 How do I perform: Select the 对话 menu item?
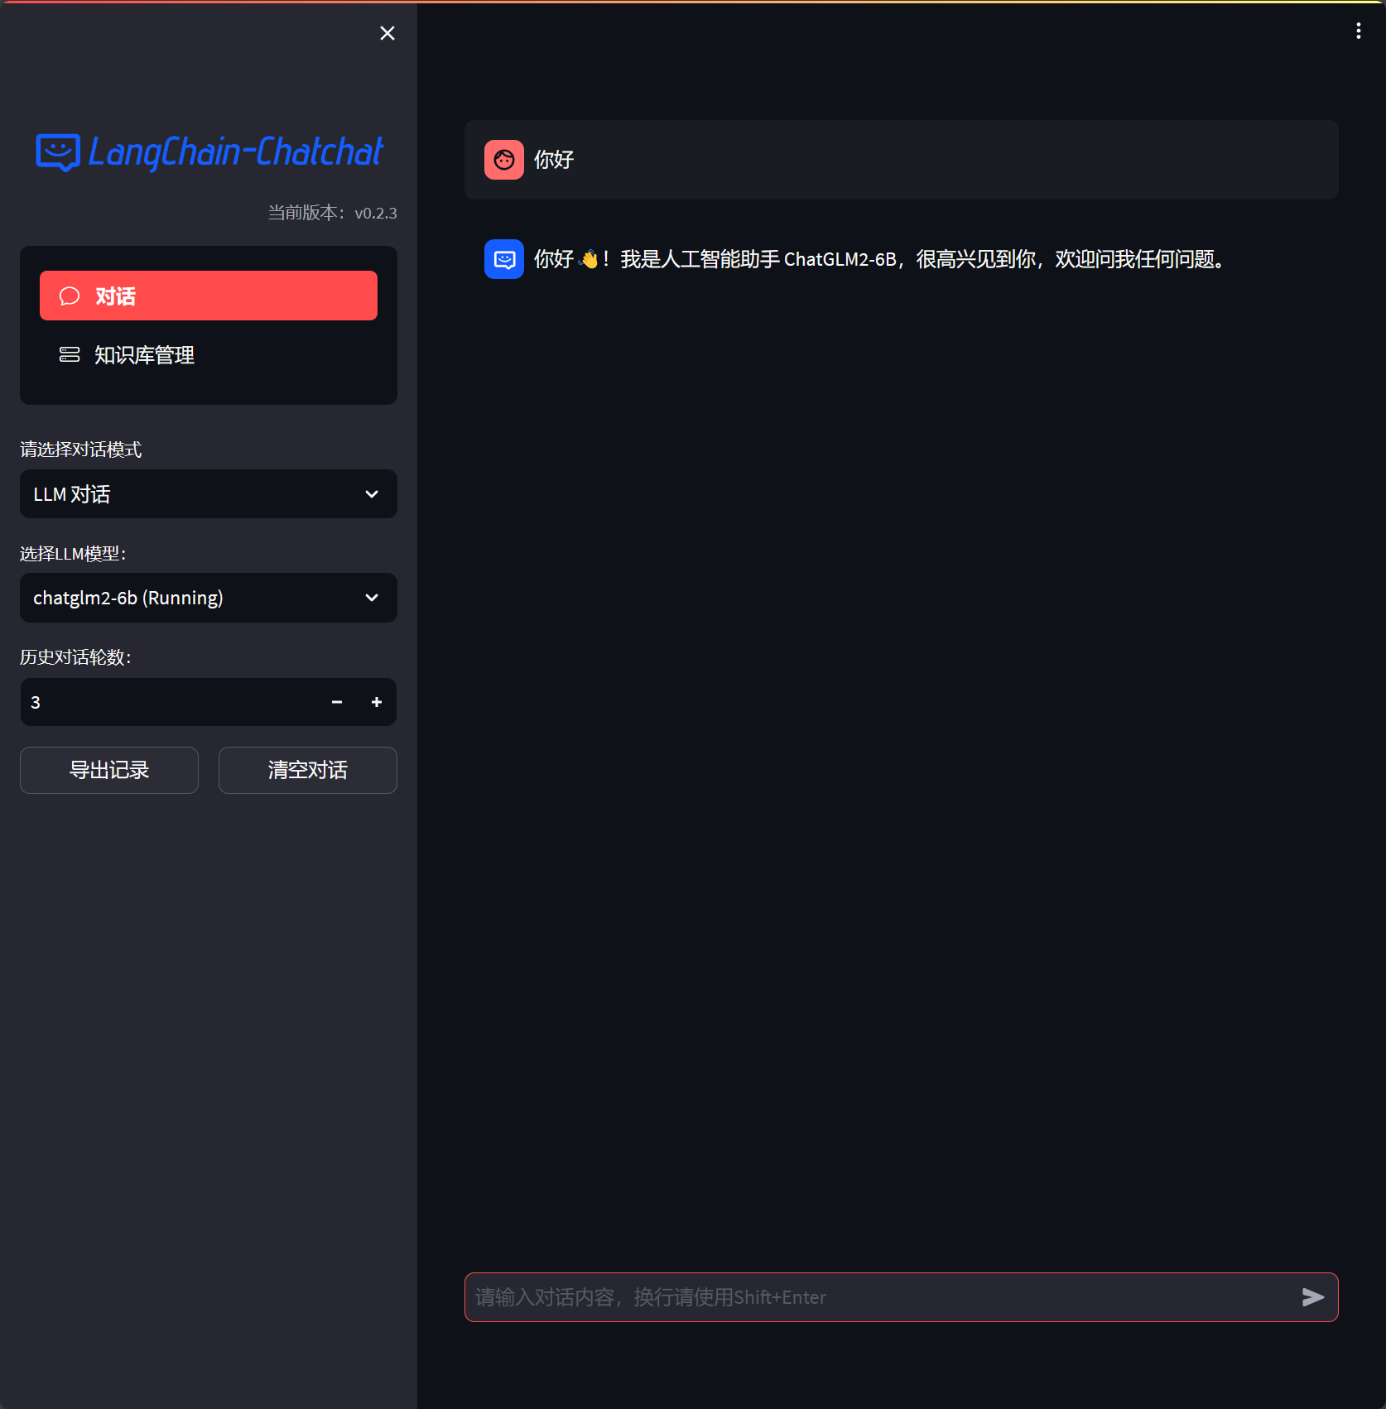pos(209,296)
